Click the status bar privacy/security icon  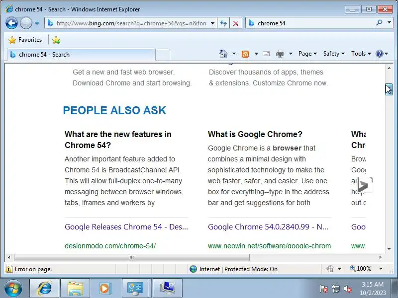tap(330, 269)
